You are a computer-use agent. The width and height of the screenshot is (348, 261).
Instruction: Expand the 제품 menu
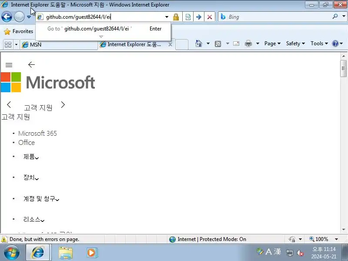31,157
